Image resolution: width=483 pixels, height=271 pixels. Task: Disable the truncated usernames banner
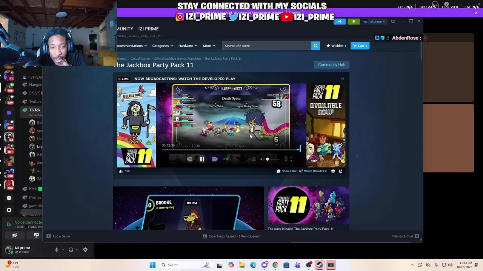295,13
